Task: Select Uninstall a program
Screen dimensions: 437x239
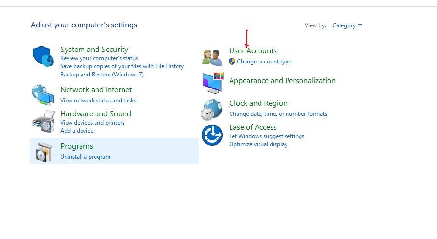Action: [85, 157]
